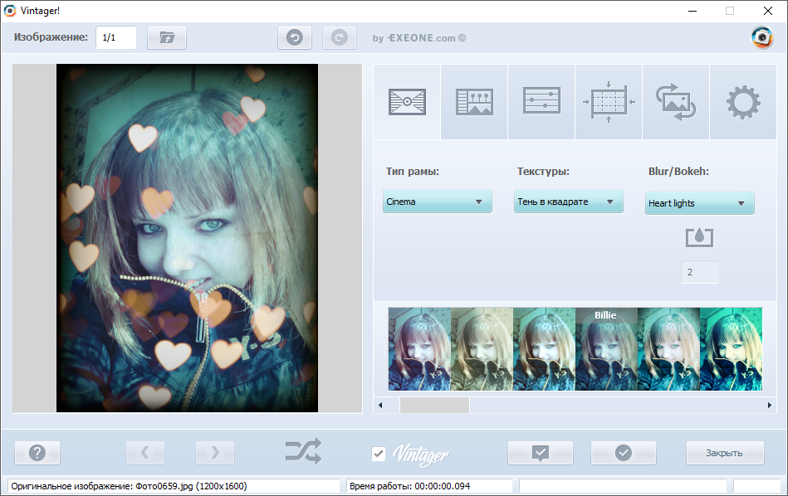Redo the change
Image resolution: width=788 pixels, height=496 pixels.
point(340,37)
